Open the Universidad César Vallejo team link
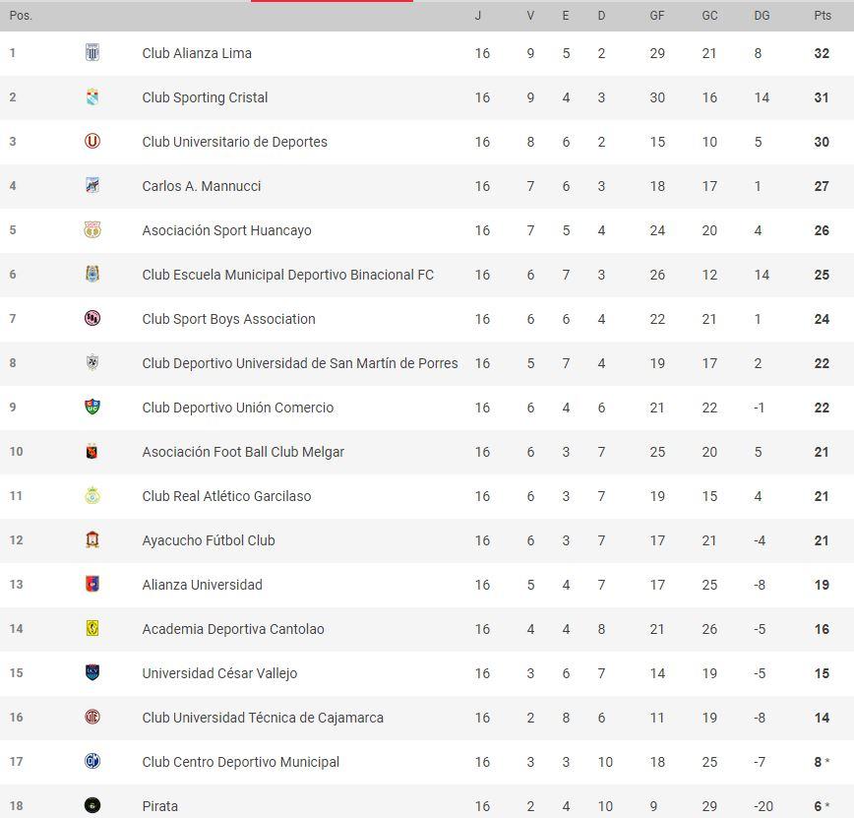 pos(219,673)
